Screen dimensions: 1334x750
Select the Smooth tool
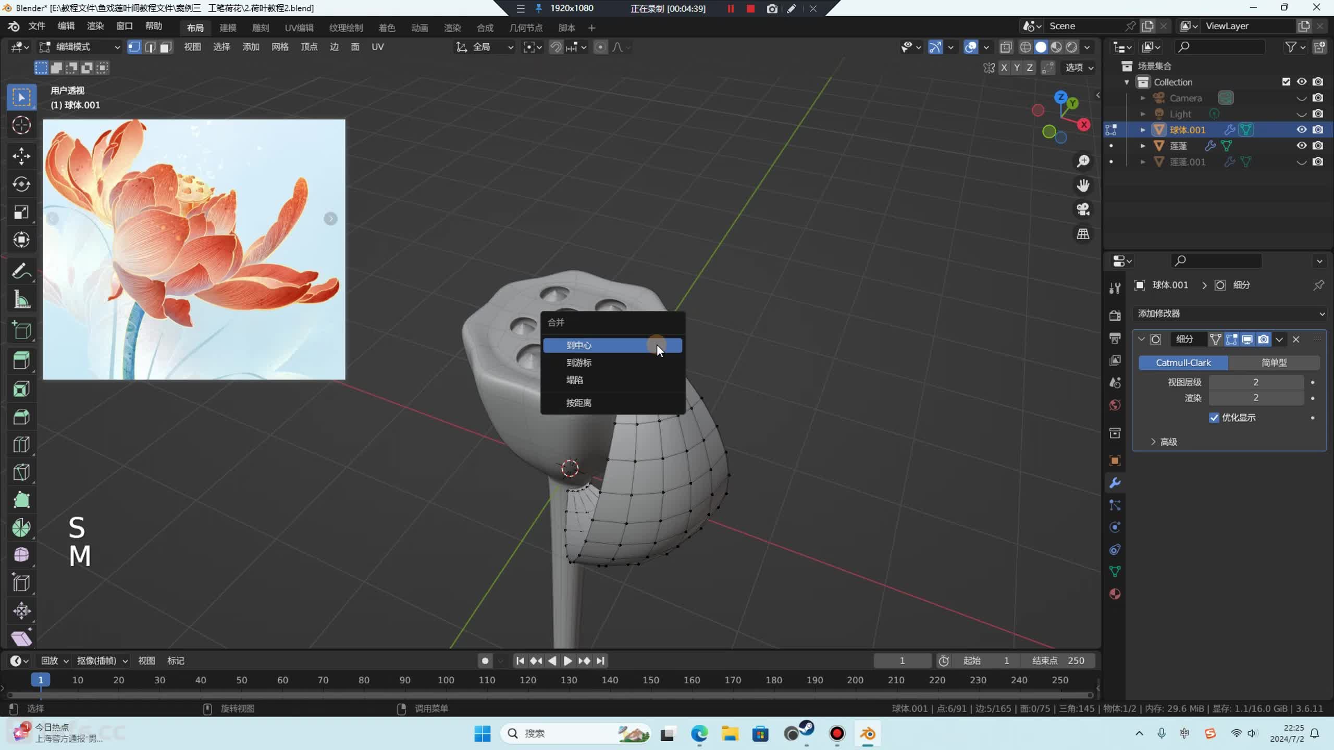(21, 555)
